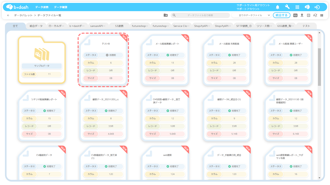Image resolution: width=330 pixels, height=185 pixels.
Task: Click status check icon on データ_手動実行用_統合
Action: click(229, 166)
